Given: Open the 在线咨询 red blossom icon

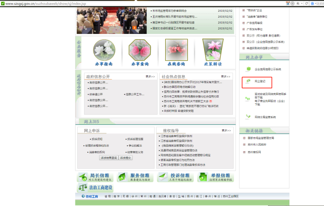Looking at the screenshot, I should [x=177, y=50].
